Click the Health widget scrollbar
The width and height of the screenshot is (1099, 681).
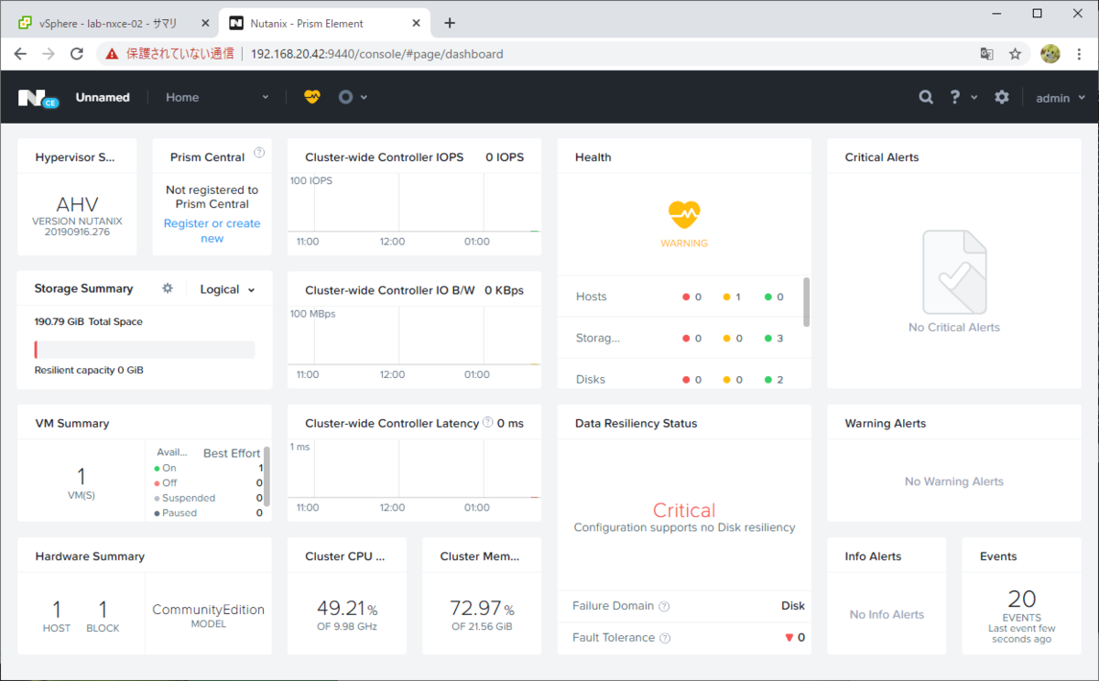point(806,301)
